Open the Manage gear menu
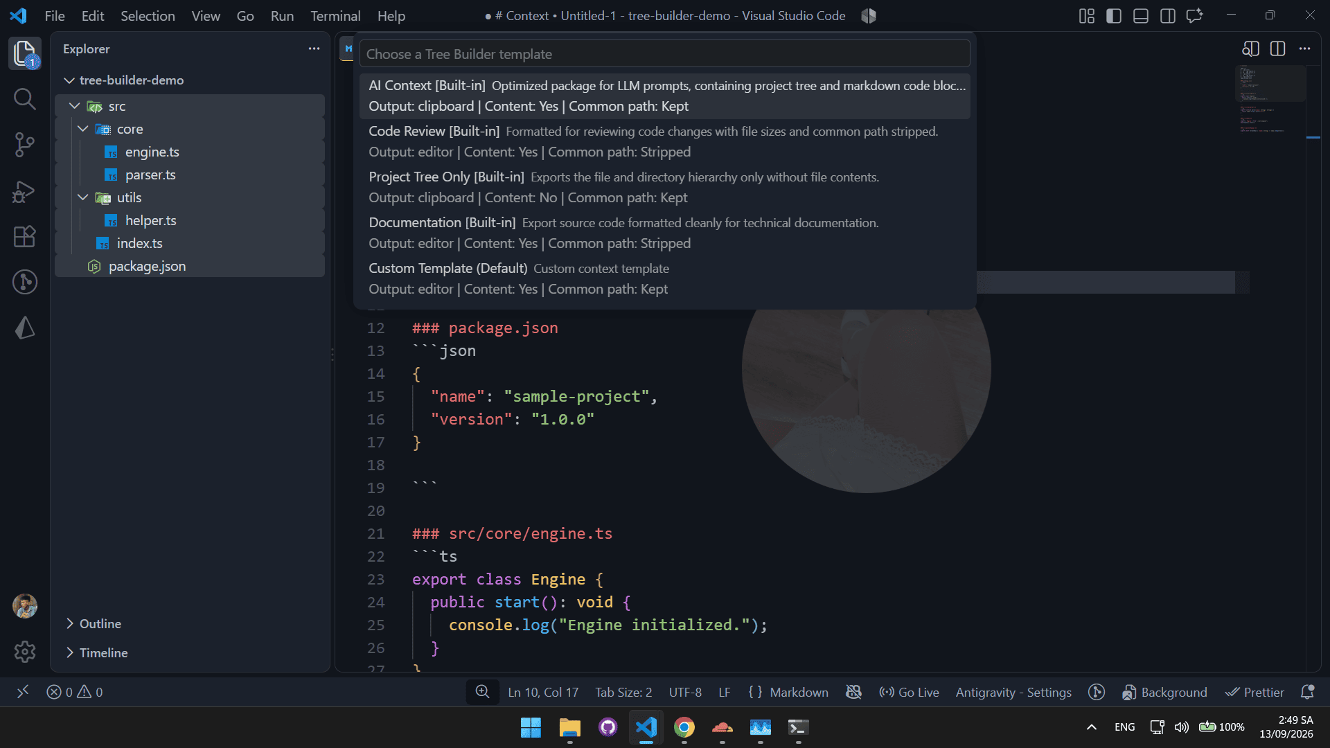Viewport: 1330px width, 748px height. pos(25,651)
